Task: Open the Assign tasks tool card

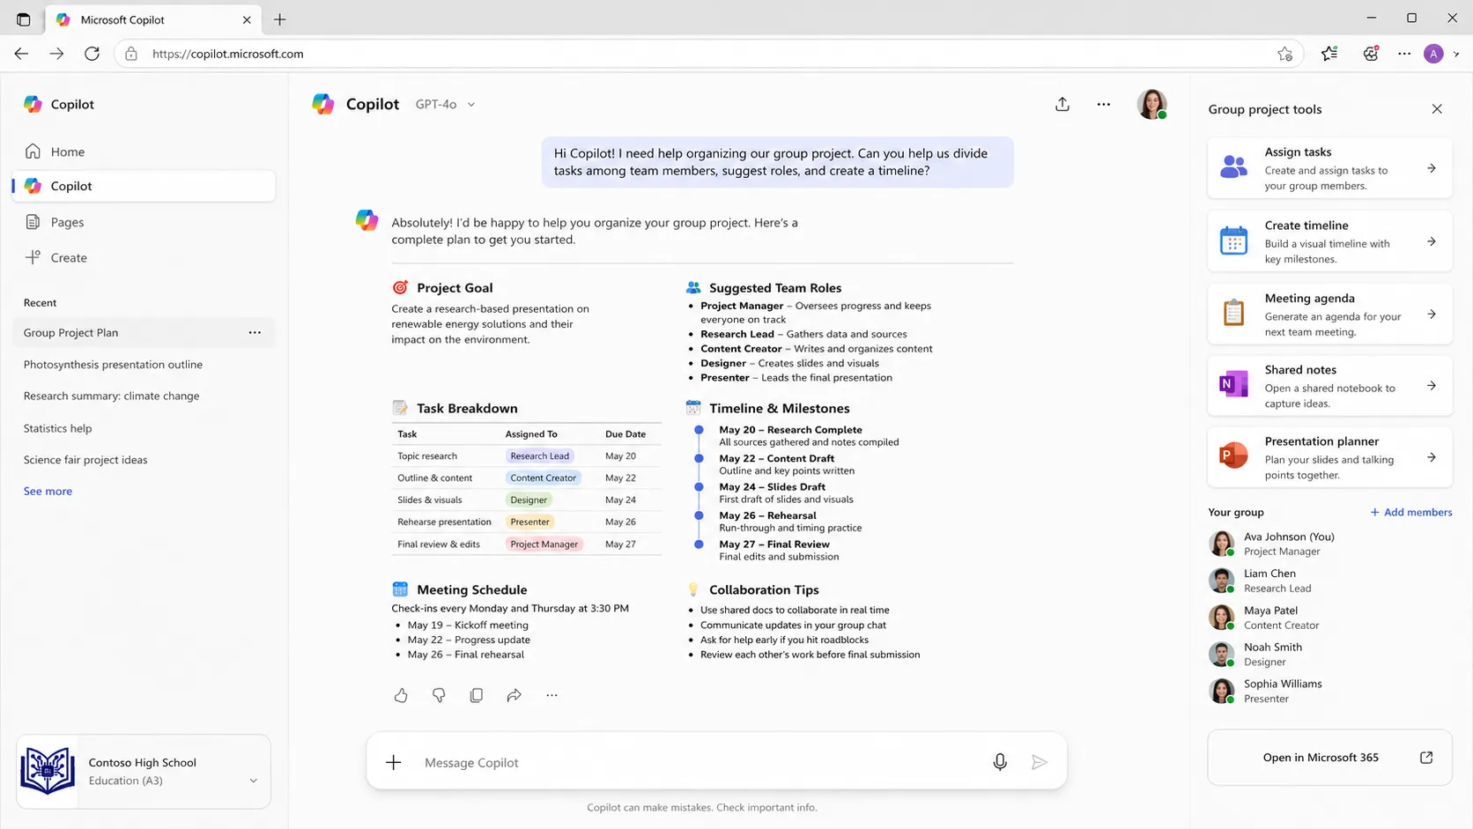Action: 1329,168
